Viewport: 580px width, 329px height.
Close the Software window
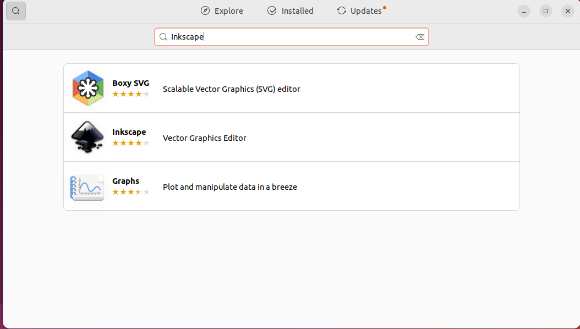(x=568, y=11)
